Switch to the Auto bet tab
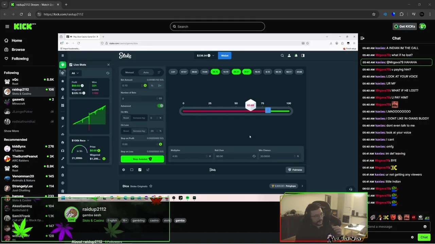The width and height of the screenshot is (435, 244). tap(146, 73)
